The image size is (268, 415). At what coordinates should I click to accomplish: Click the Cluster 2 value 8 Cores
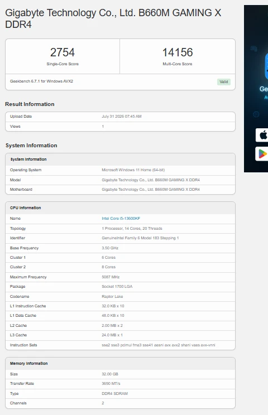click(x=108, y=267)
